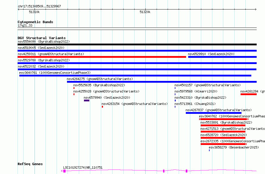The width and height of the screenshot is (265, 174).
Task: Click the red esv2672335 variant bar
Action: 223,144
